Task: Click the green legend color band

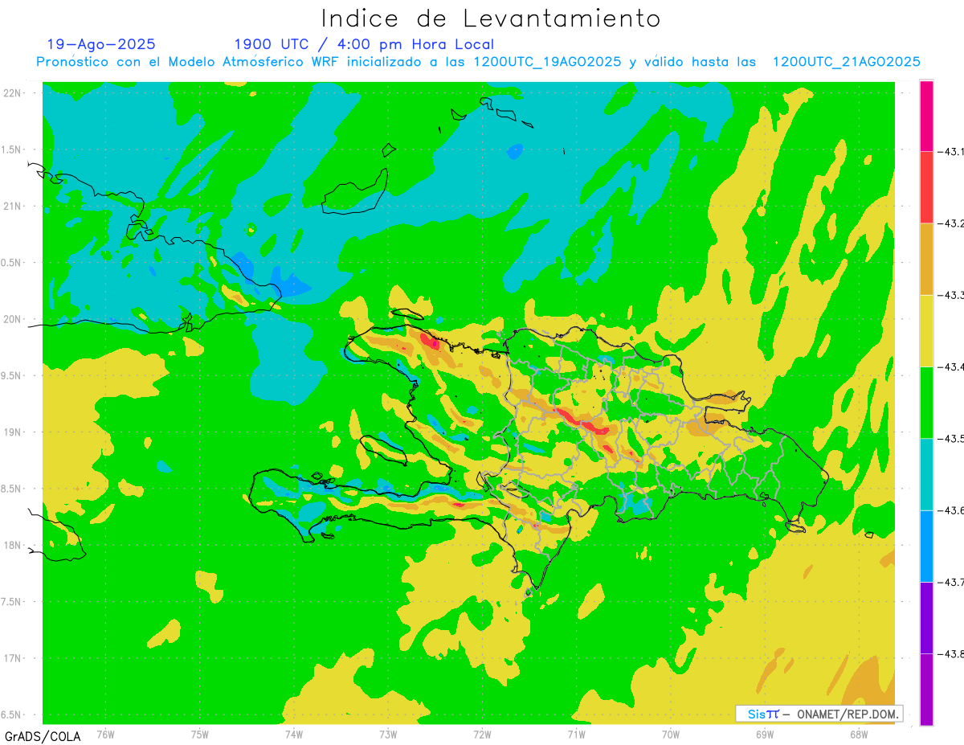Action: point(926,402)
